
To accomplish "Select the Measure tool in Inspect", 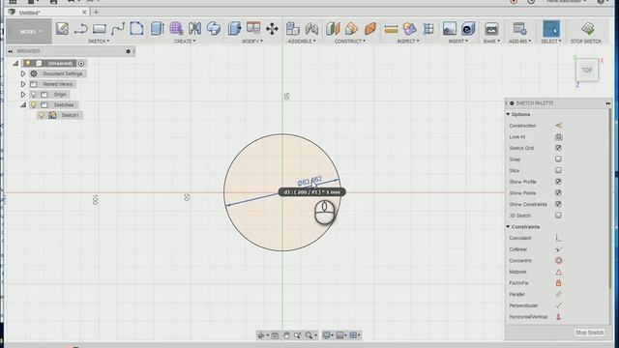I will [x=391, y=29].
